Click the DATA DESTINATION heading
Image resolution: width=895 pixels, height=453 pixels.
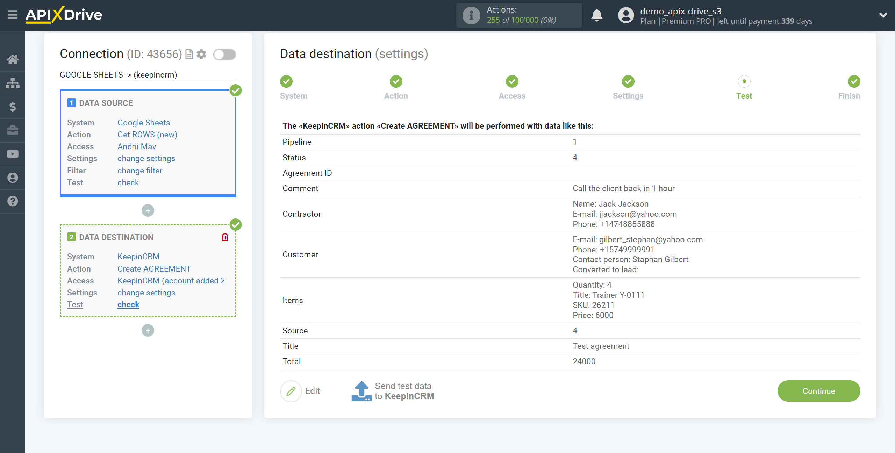(116, 237)
